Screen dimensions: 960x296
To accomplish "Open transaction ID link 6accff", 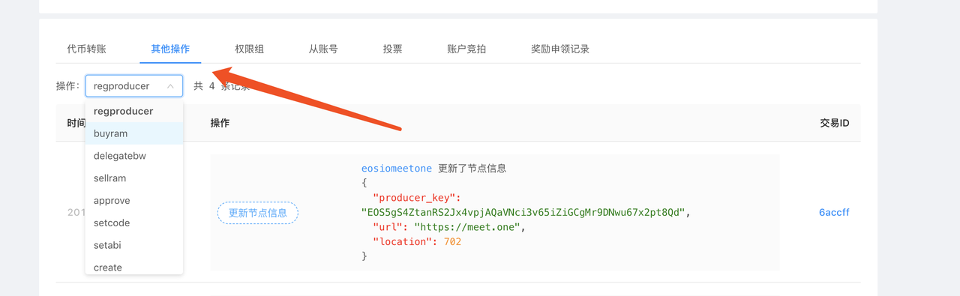I will click(x=834, y=213).
